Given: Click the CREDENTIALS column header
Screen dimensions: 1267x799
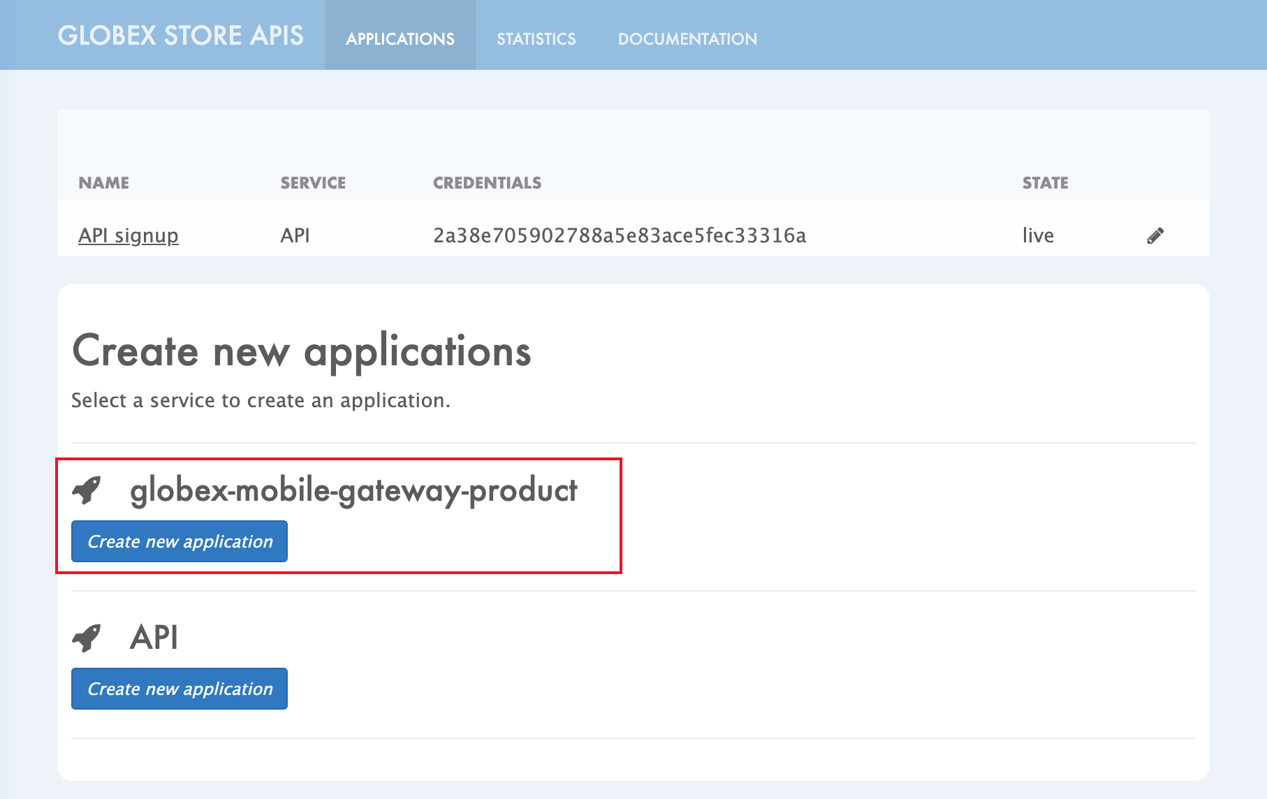Looking at the screenshot, I should click(488, 183).
